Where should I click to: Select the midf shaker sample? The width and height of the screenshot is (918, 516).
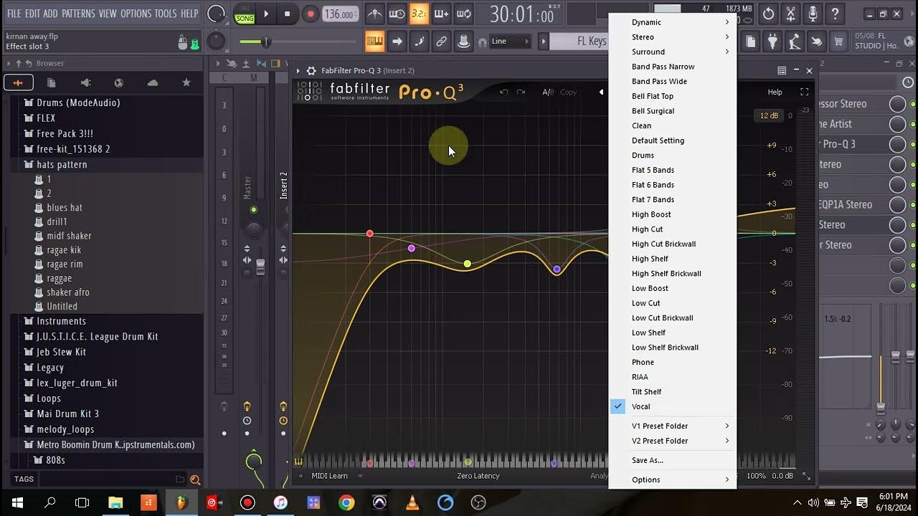[69, 236]
